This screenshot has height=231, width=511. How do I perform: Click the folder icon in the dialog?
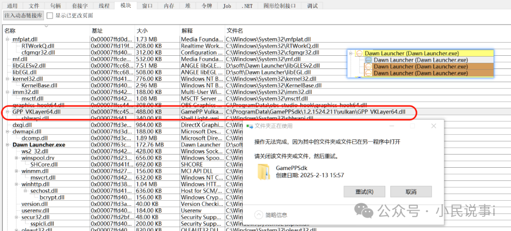264,171
